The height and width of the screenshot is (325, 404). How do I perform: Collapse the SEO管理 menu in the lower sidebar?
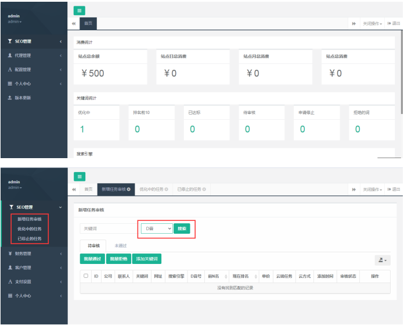24,208
